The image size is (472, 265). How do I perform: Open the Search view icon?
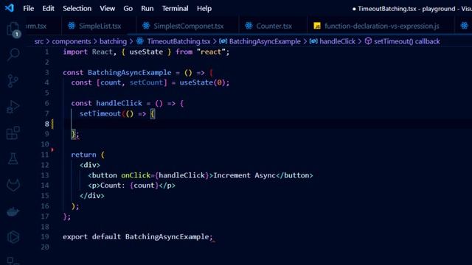pos(13,54)
